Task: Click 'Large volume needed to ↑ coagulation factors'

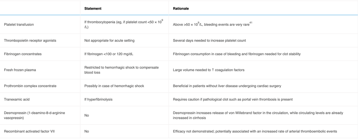Action: (x=209, y=70)
